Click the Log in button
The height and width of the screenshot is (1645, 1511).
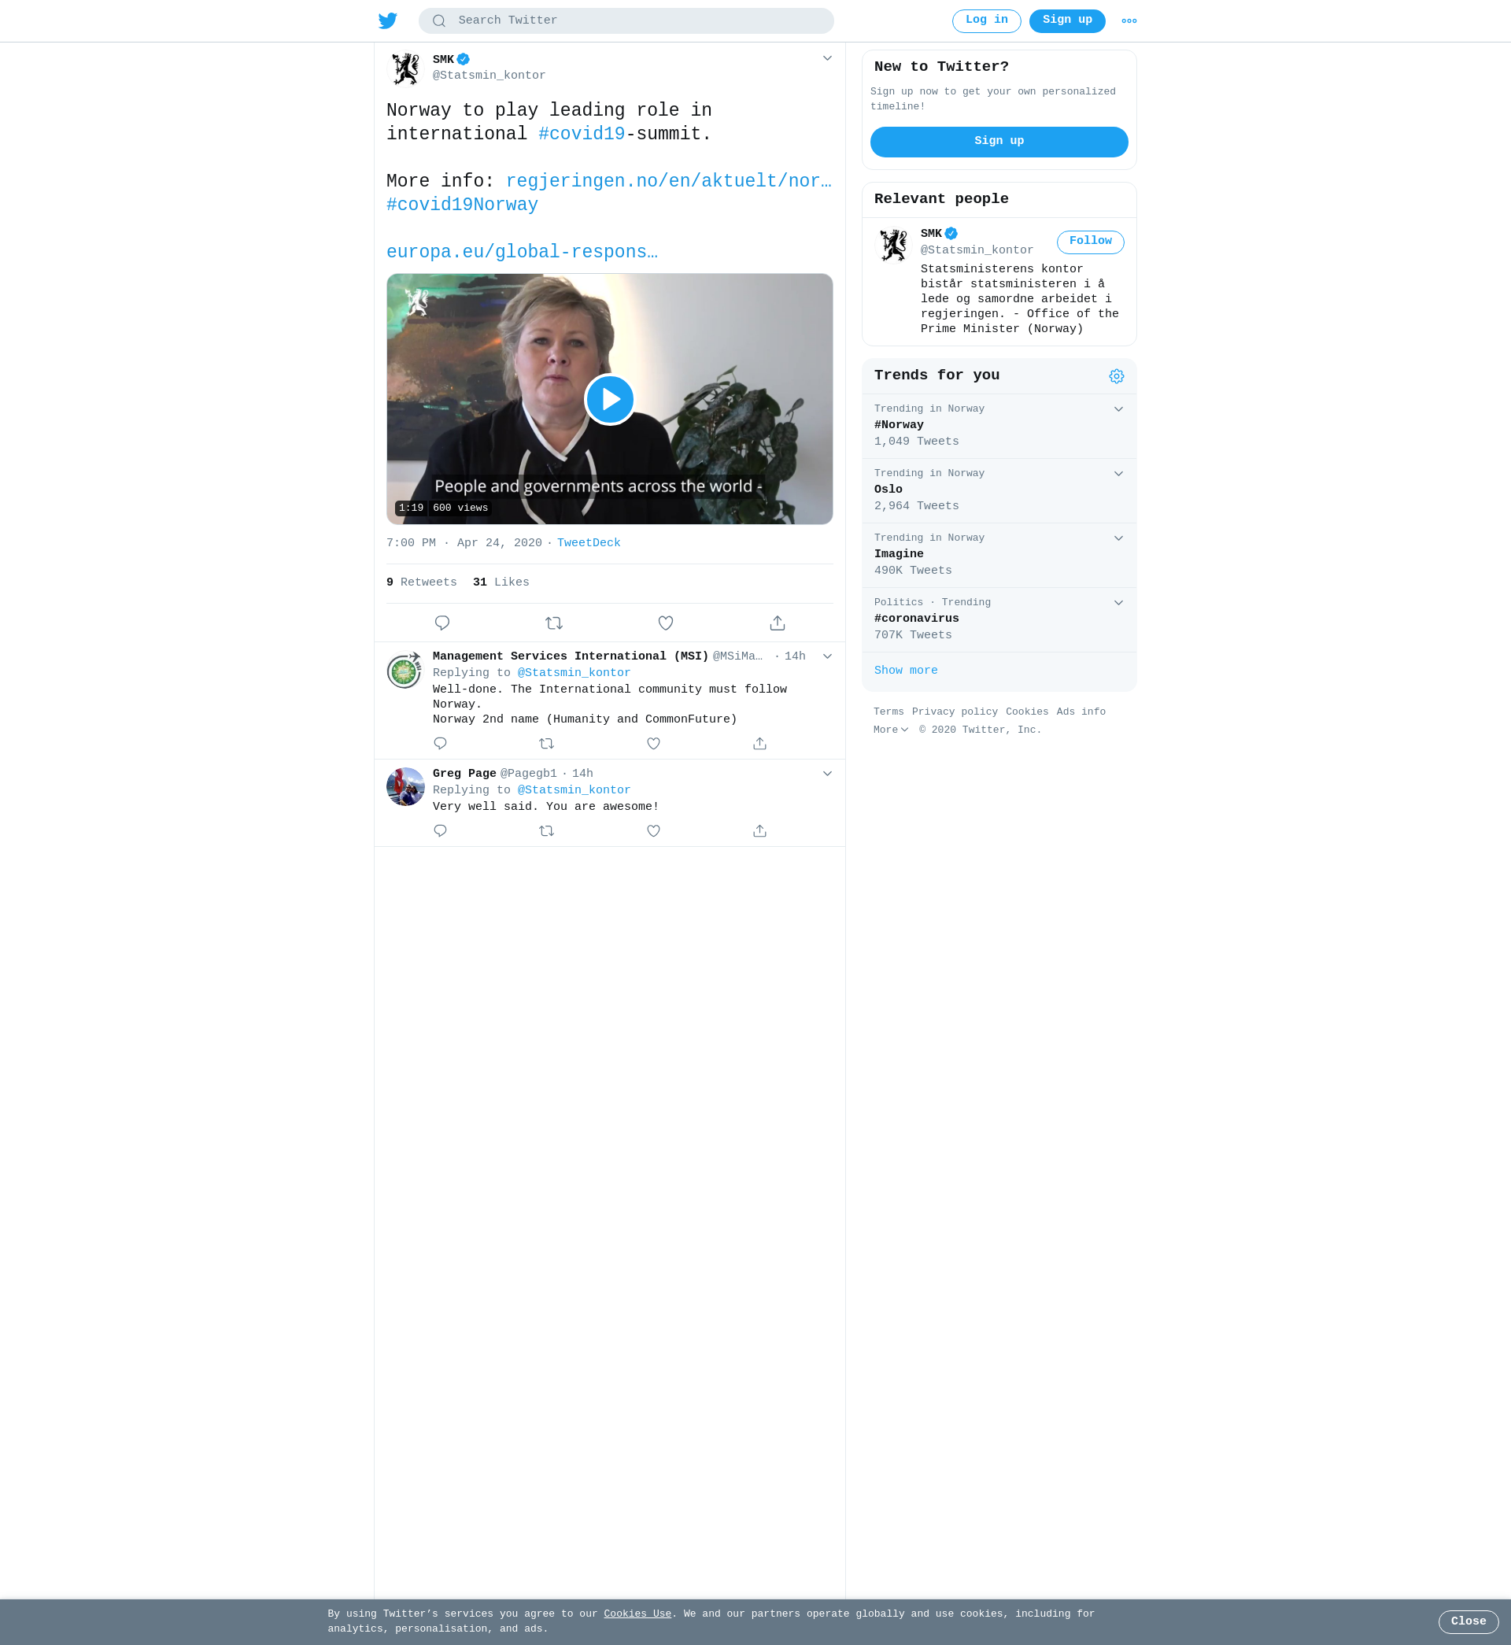click(987, 20)
